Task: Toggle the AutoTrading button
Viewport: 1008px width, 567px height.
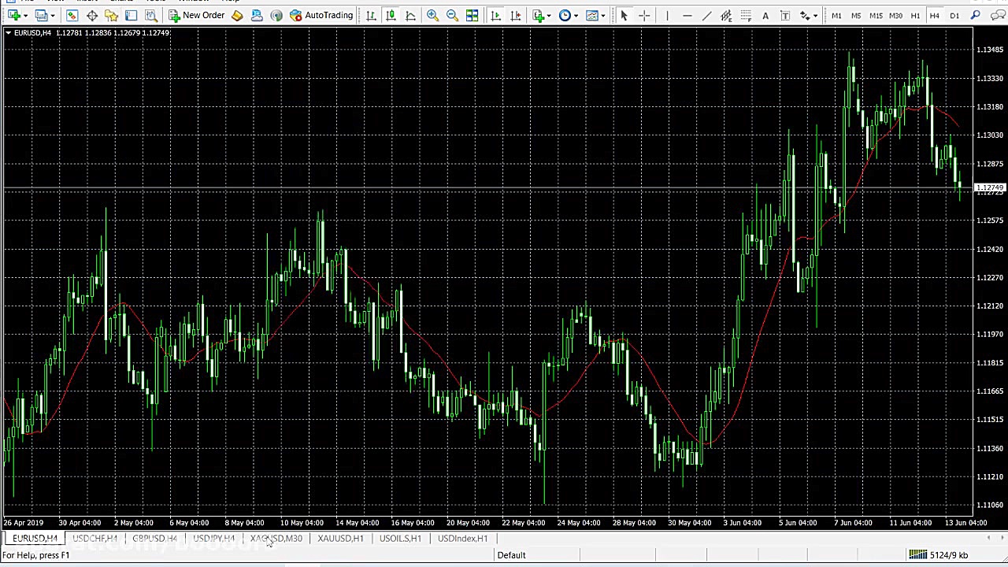Action: coord(321,15)
